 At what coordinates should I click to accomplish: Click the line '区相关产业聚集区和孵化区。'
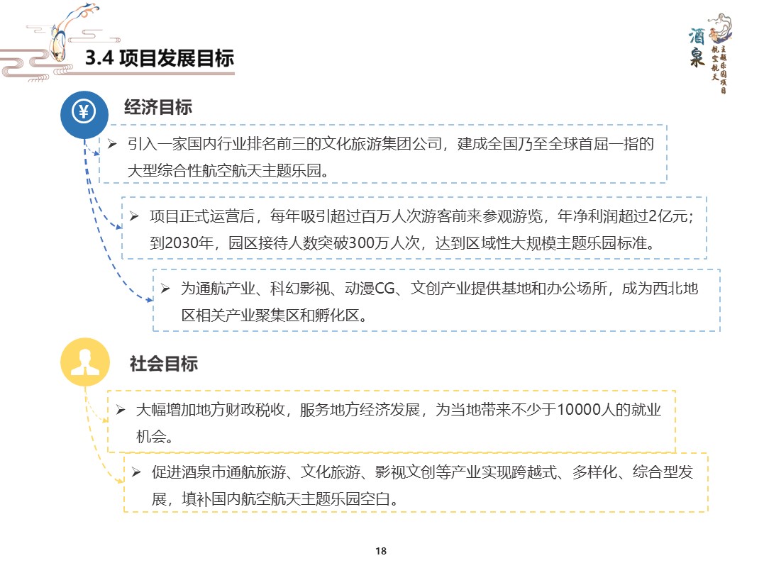tap(275, 315)
